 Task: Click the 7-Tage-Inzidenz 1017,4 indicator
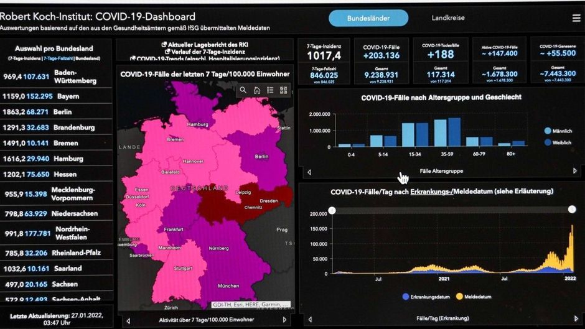coord(324,52)
